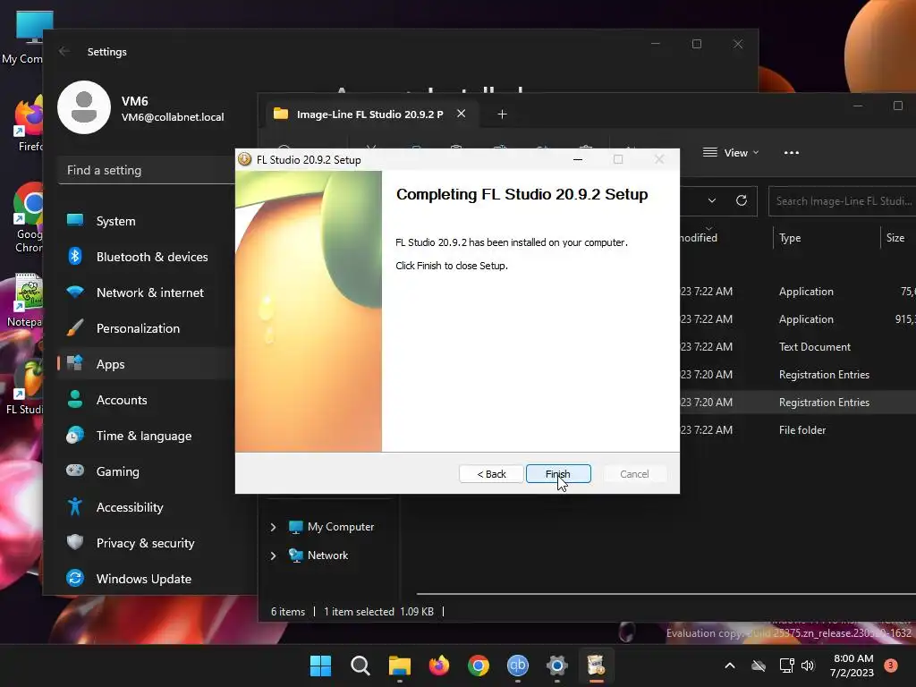The image size is (916, 687).
Task: Click the Bluetooth icon in Settings sidebar
Action: point(75,256)
